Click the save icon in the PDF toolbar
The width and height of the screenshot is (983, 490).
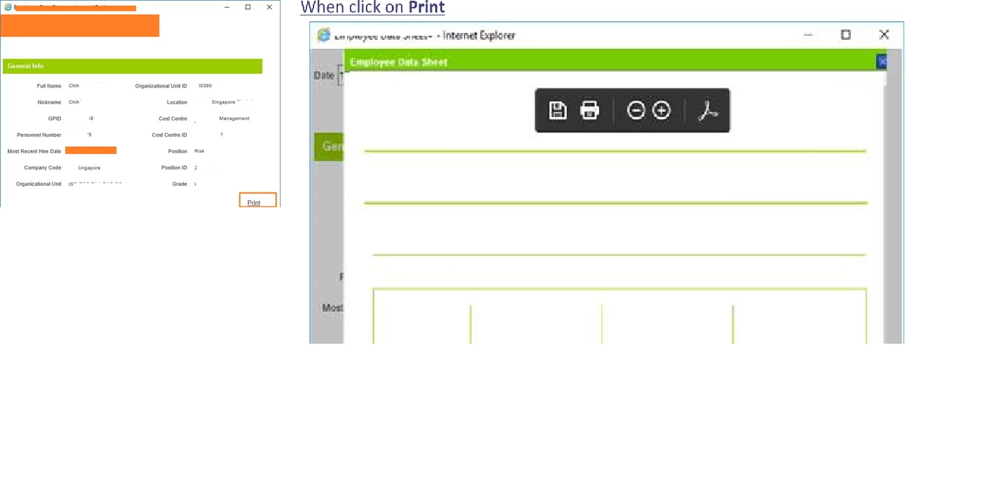tap(558, 110)
